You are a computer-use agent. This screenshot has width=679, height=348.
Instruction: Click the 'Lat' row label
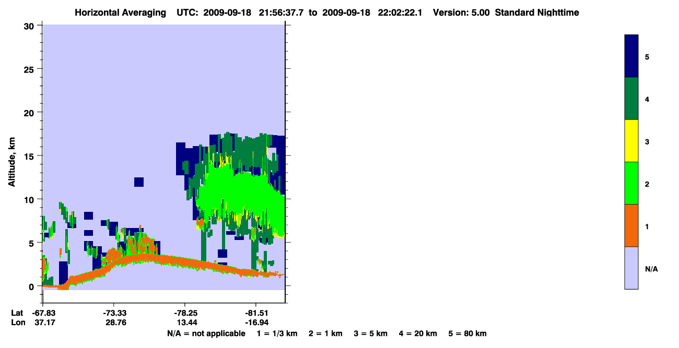(17, 313)
